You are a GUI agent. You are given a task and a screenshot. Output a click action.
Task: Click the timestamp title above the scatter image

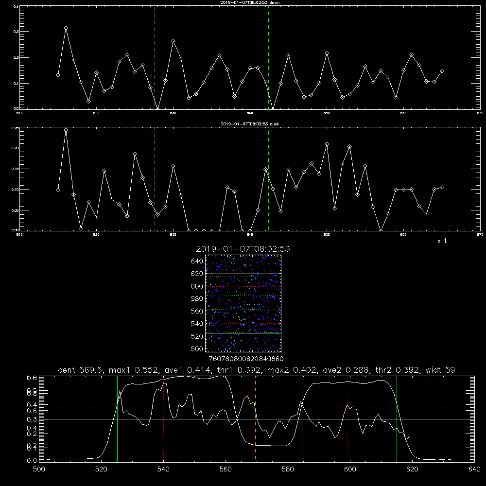point(243,249)
